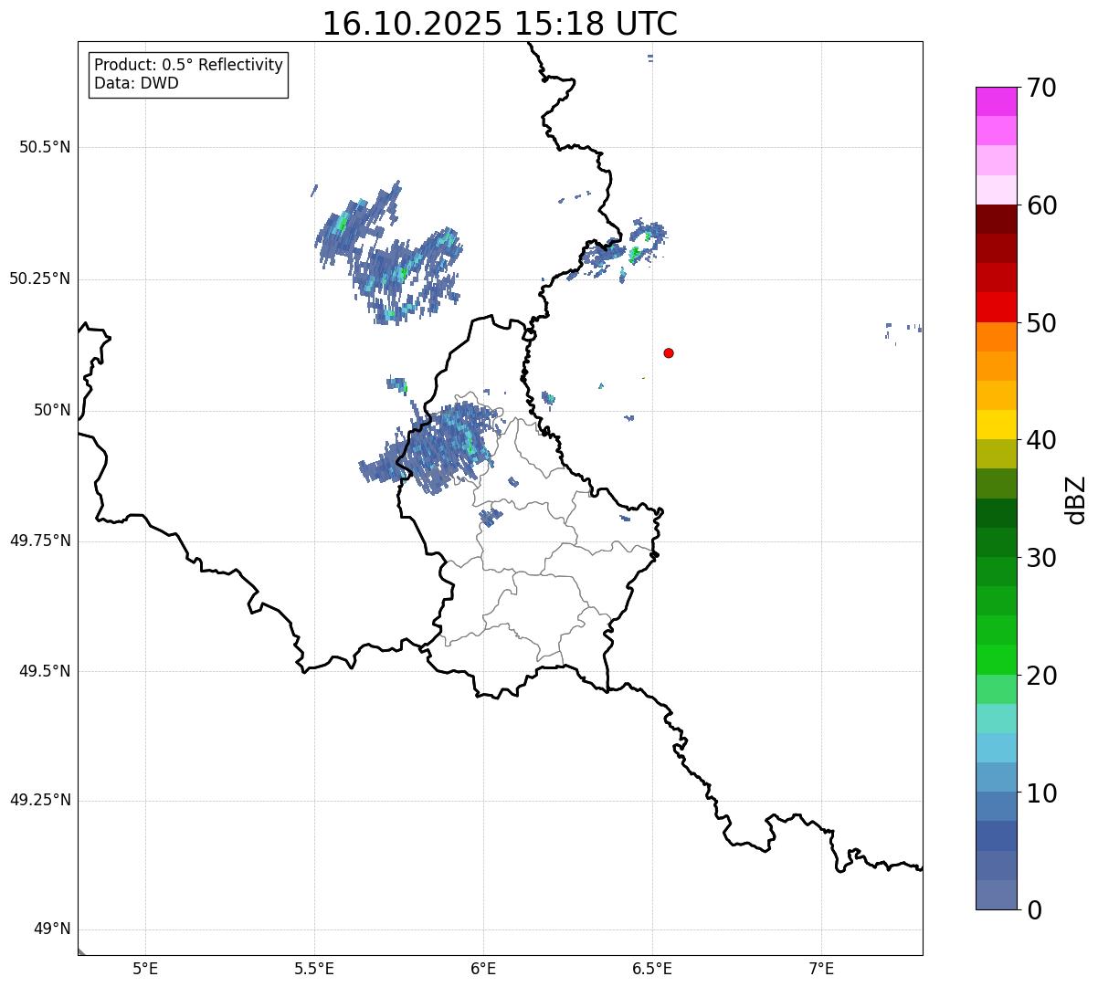The height and width of the screenshot is (987, 1098).
Task: Click the colorbar tick value 60
Action: tap(1041, 205)
